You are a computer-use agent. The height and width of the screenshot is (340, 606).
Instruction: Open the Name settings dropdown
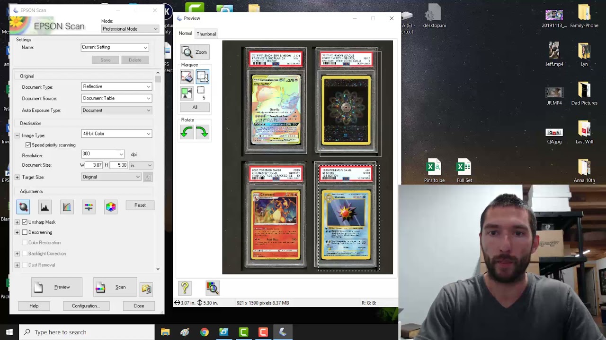pos(115,47)
